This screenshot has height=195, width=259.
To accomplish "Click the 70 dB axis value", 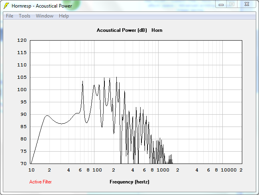I will (24, 164).
